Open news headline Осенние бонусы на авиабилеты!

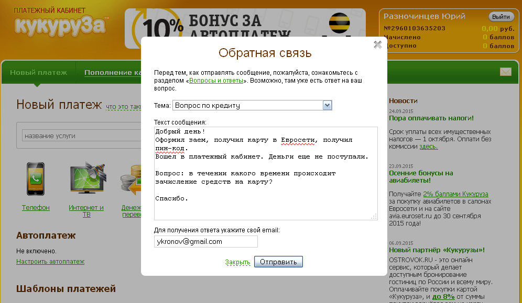(x=421, y=177)
